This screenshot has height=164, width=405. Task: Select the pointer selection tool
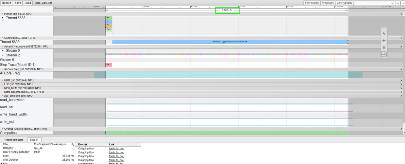(x=384, y=34)
